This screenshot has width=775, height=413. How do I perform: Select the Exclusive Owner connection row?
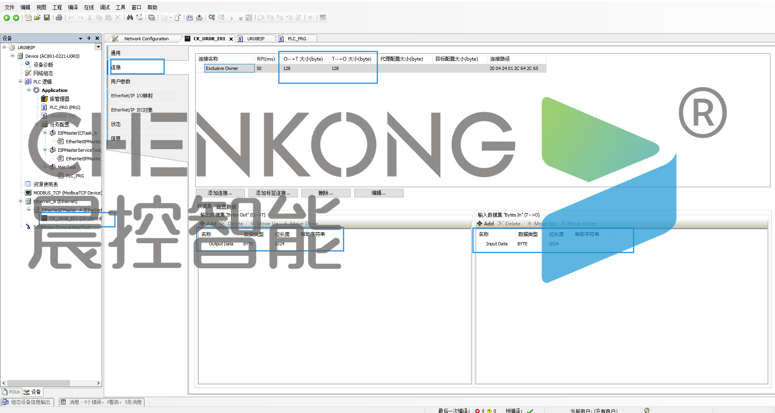(x=371, y=68)
